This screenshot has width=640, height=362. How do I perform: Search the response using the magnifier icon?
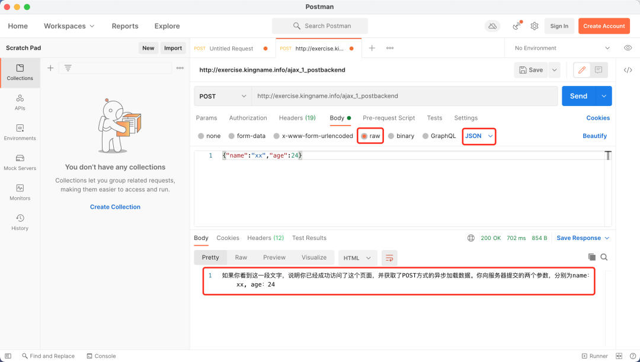(604, 257)
